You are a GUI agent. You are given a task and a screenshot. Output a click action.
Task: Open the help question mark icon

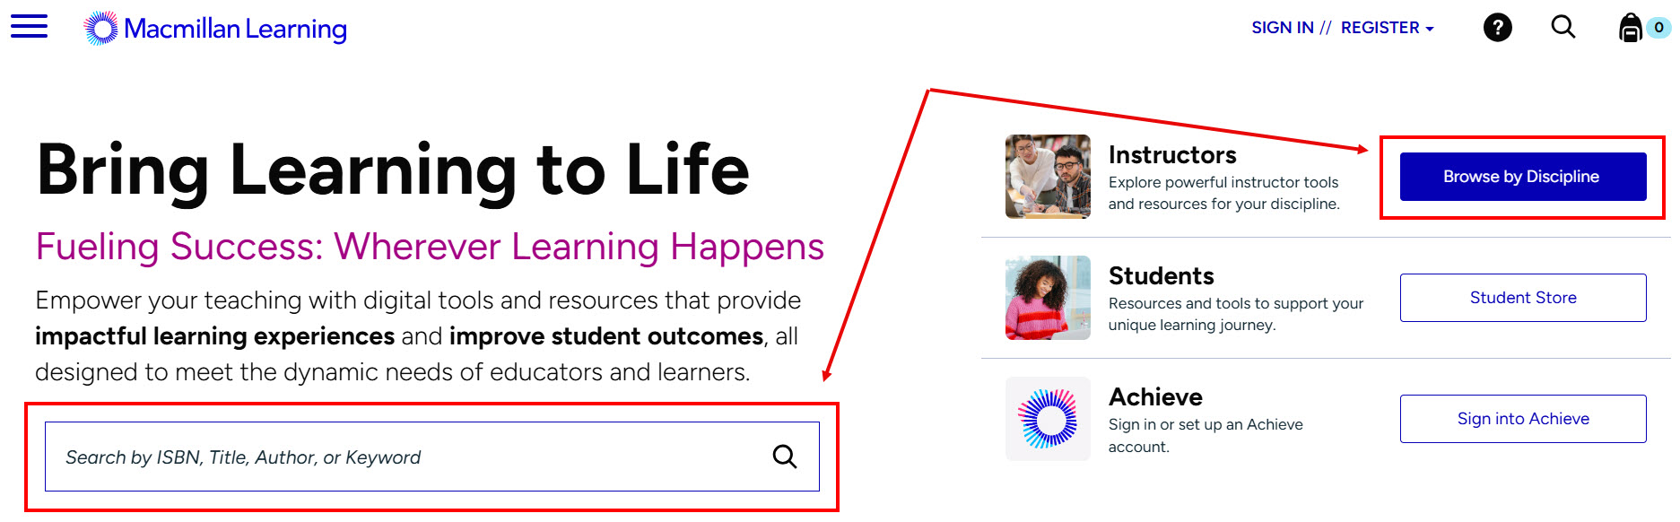click(1497, 28)
